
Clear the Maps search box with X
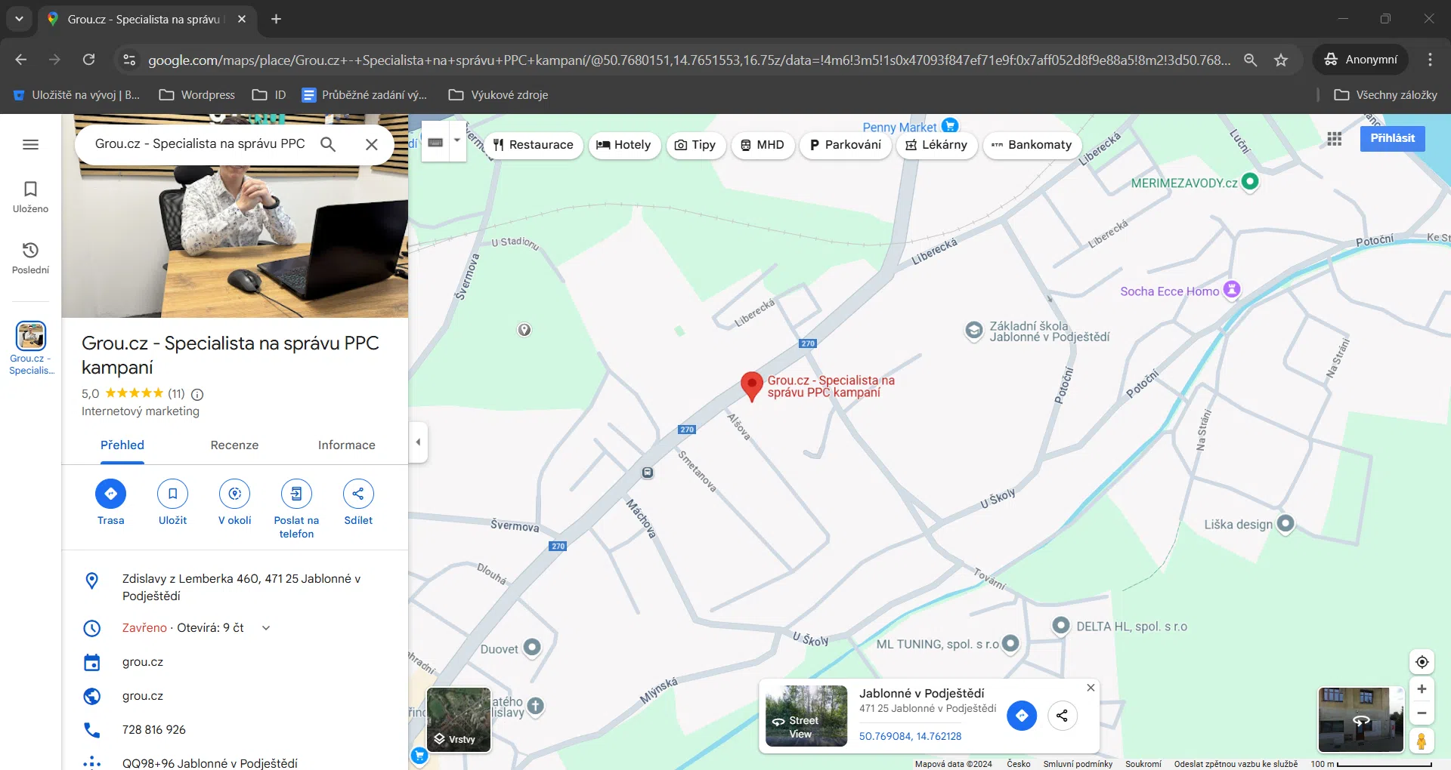point(371,144)
